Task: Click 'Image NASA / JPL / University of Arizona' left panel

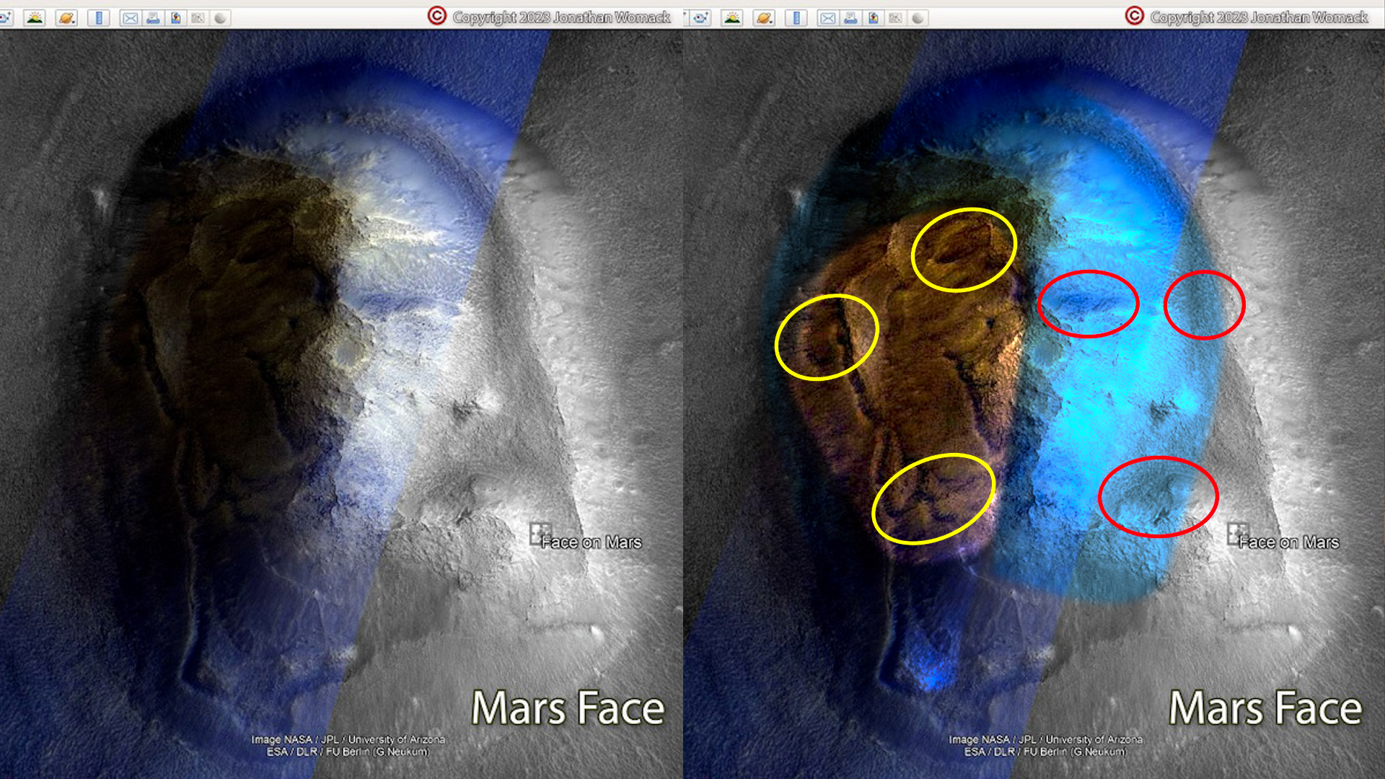Action: pyautogui.click(x=348, y=739)
